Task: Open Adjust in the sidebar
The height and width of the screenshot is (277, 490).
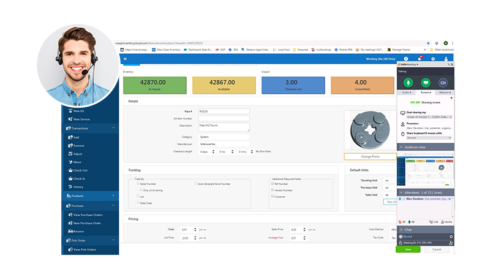Action: [x=75, y=154]
